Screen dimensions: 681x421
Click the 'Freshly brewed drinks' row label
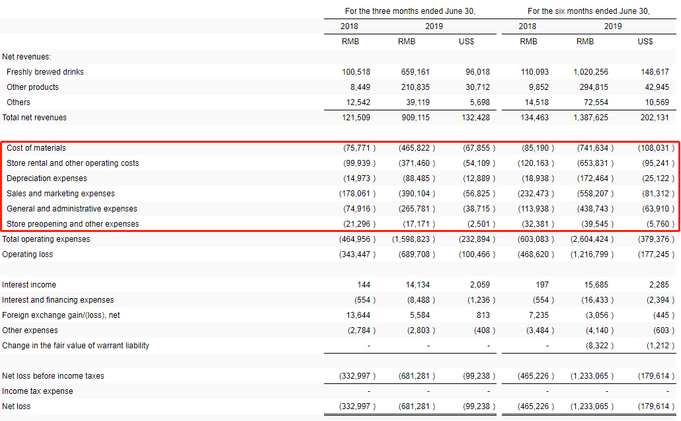[x=45, y=72]
